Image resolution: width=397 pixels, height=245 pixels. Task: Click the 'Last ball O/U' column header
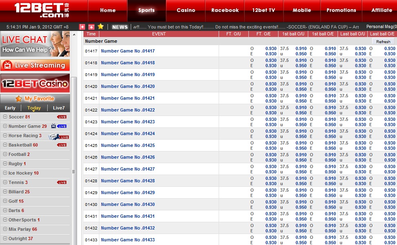353,34
